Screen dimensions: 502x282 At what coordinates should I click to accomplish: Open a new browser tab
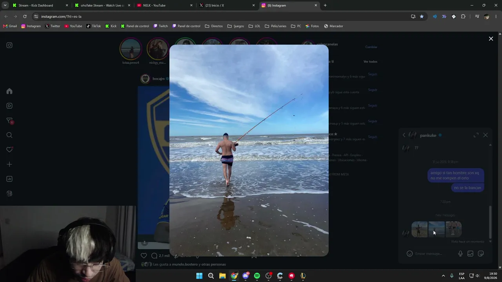pos(325,5)
